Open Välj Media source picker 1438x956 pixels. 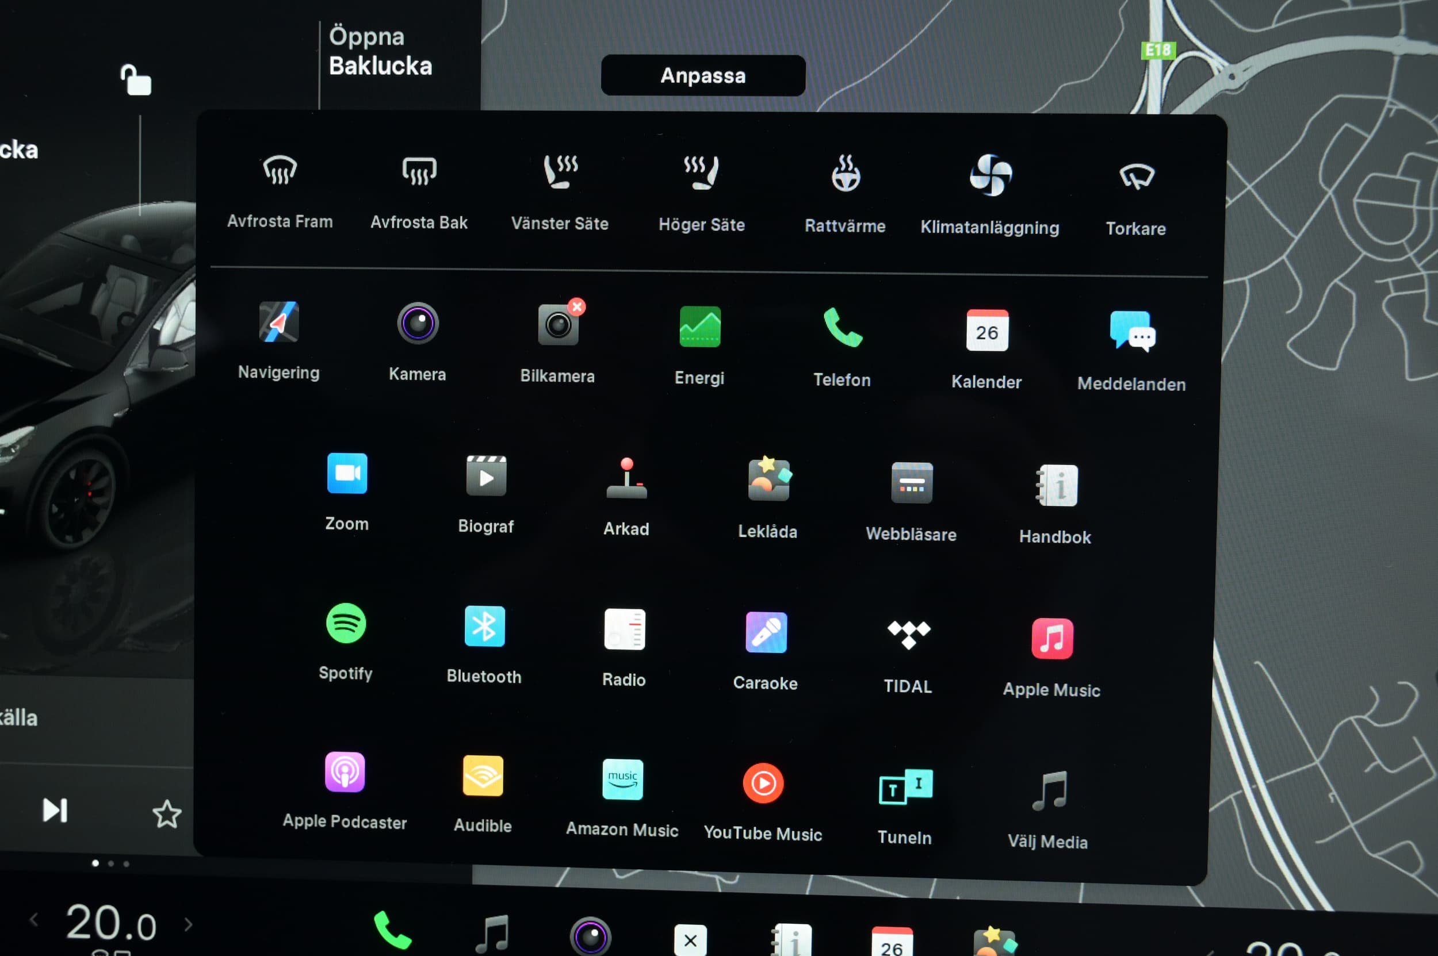(x=1048, y=811)
